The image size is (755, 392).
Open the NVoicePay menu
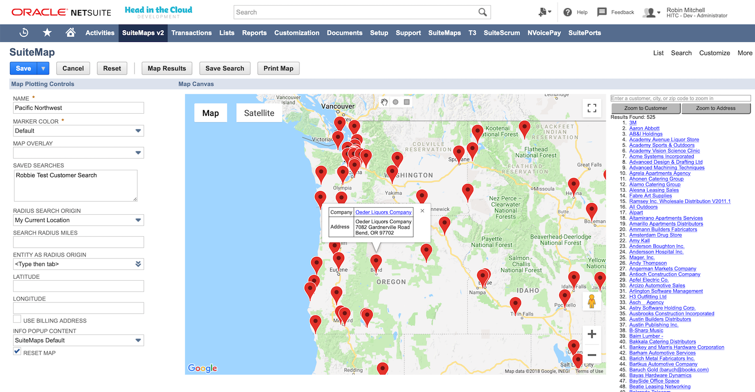point(544,33)
